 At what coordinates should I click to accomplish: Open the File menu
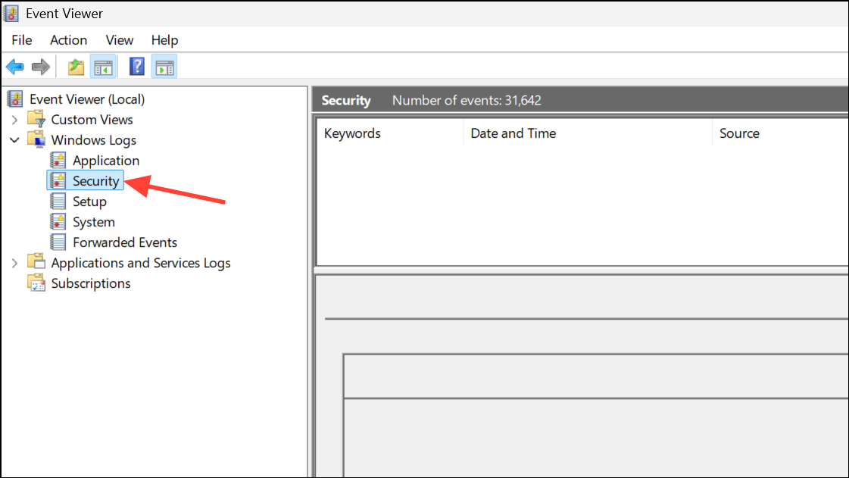(x=22, y=40)
